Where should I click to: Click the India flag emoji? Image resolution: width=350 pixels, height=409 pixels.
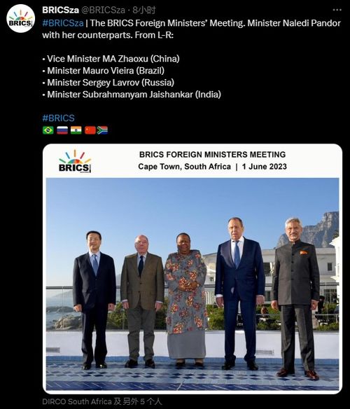pyautogui.click(x=76, y=130)
